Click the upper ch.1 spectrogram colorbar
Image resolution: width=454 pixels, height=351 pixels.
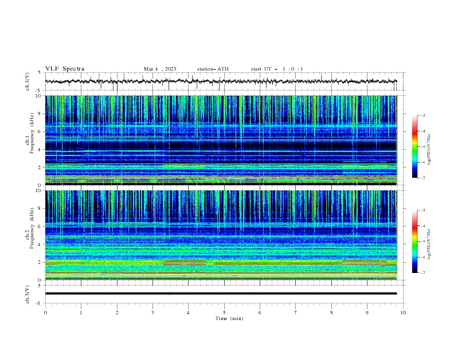click(x=414, y=146)
